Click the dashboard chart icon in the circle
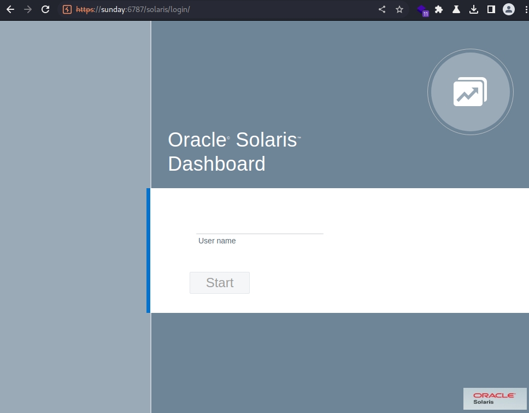Viewport: 529px width, 413px height. coord(471,92)
